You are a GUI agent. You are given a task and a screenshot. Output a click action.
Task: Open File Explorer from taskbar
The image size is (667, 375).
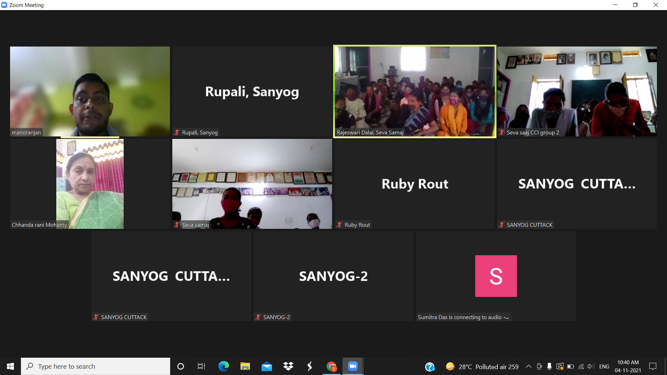click(x=245, y=366)
